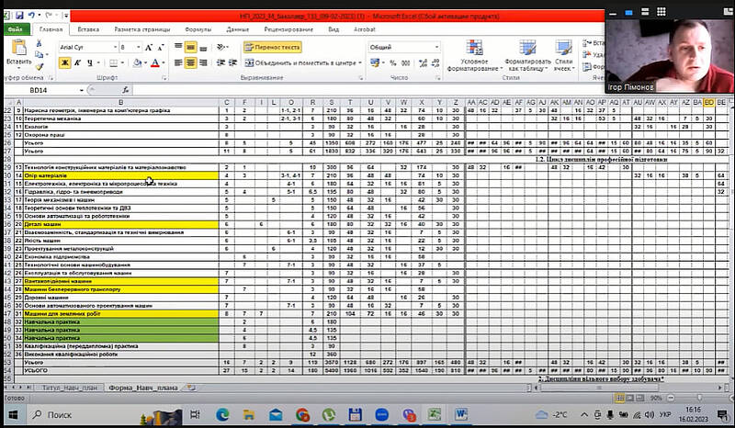This screenshot has width=735, height=428.
Task: Toggle align text to top
Action: tap(178, 48)
